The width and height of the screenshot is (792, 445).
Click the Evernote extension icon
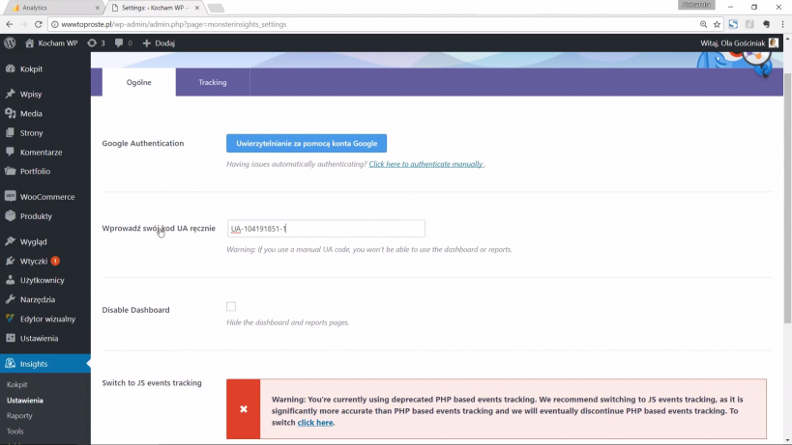[x=766, y=24]
